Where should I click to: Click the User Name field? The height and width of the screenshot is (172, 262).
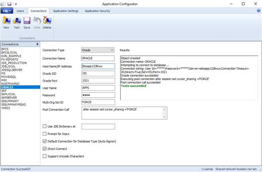tap(98, 88)
